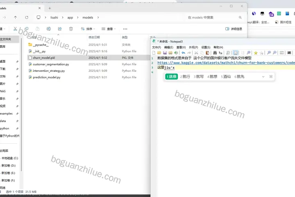This screenshot has height=197, width=295.
Task: Click the New file icon in Notepad3
Action: pos(154,53)
